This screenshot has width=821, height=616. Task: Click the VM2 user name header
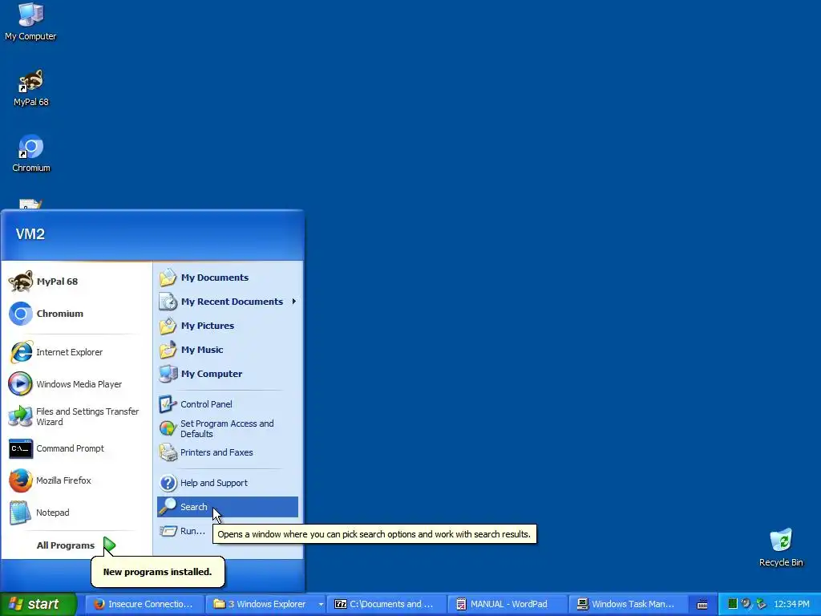pyautogui.click(x=30, y=233)
